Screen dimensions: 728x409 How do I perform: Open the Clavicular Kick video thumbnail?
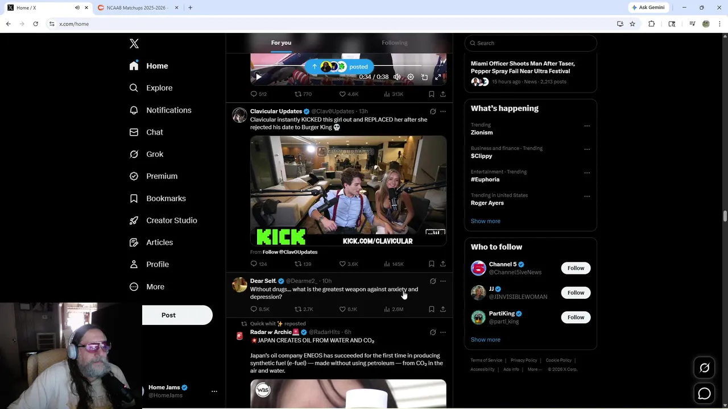point(348,190)
